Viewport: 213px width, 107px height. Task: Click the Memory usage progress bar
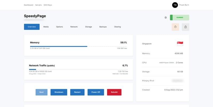click(x=78, y=46)
